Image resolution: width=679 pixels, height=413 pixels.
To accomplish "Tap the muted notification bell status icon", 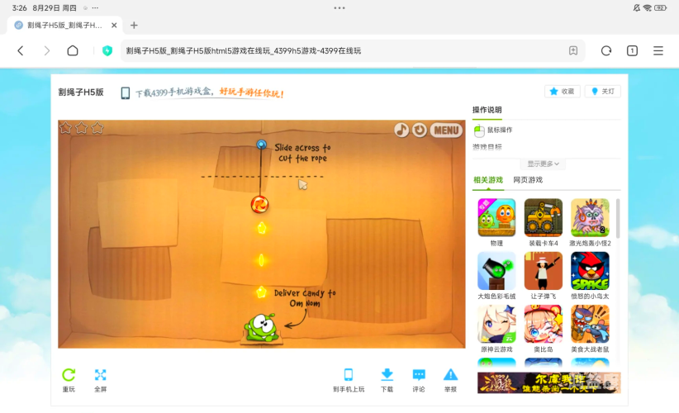I will coord(636,7).
